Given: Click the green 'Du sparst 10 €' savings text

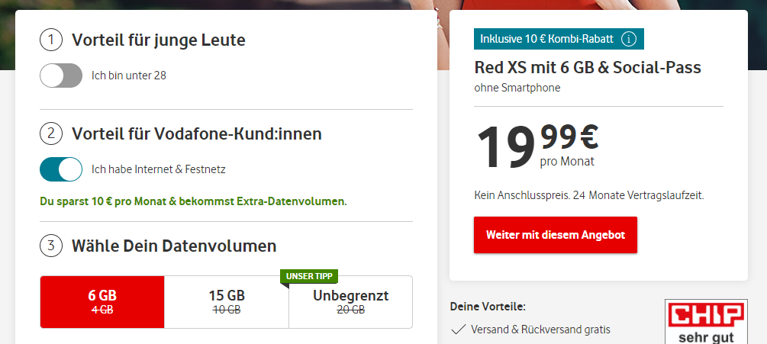Looking at the screenshot, I should point(193,202).
